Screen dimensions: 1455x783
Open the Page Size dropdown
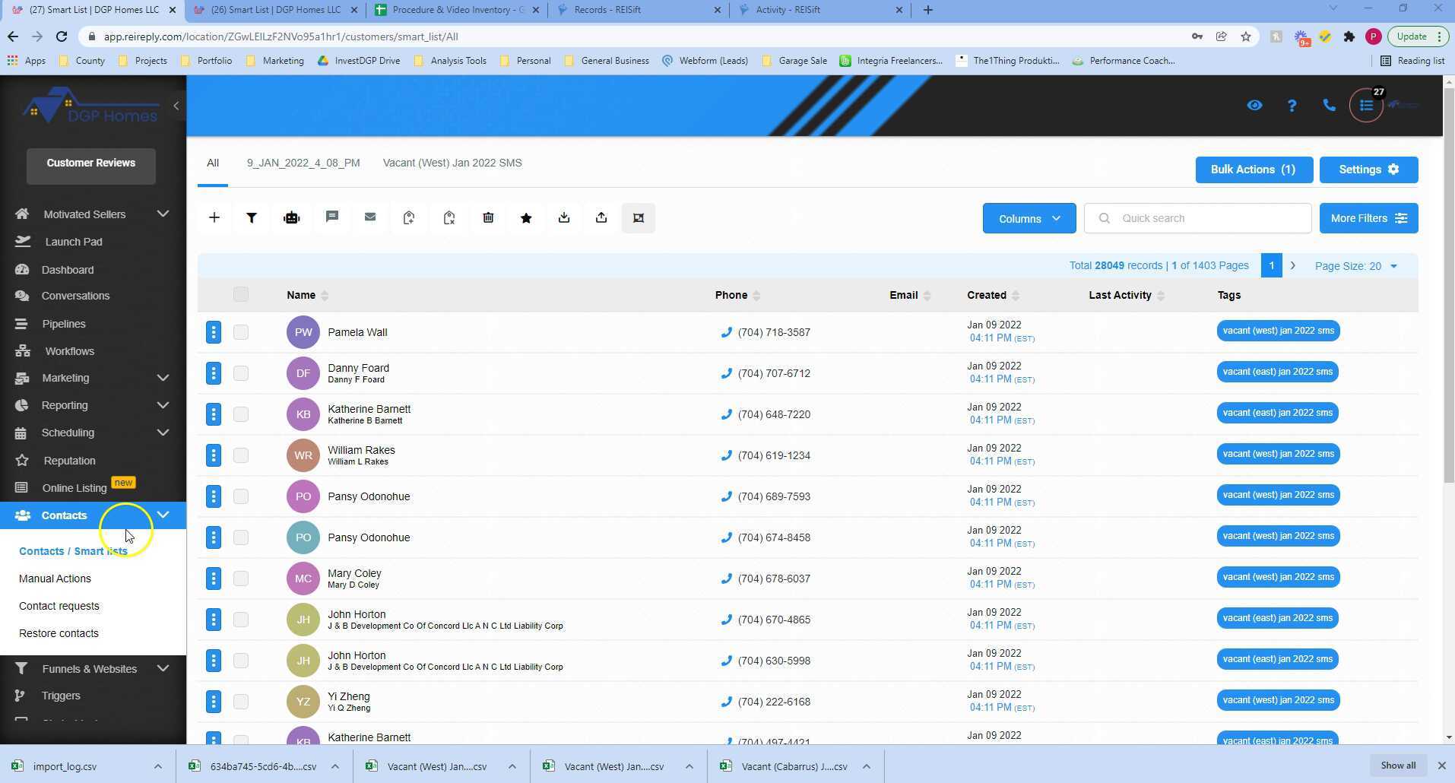[1356, 265]
